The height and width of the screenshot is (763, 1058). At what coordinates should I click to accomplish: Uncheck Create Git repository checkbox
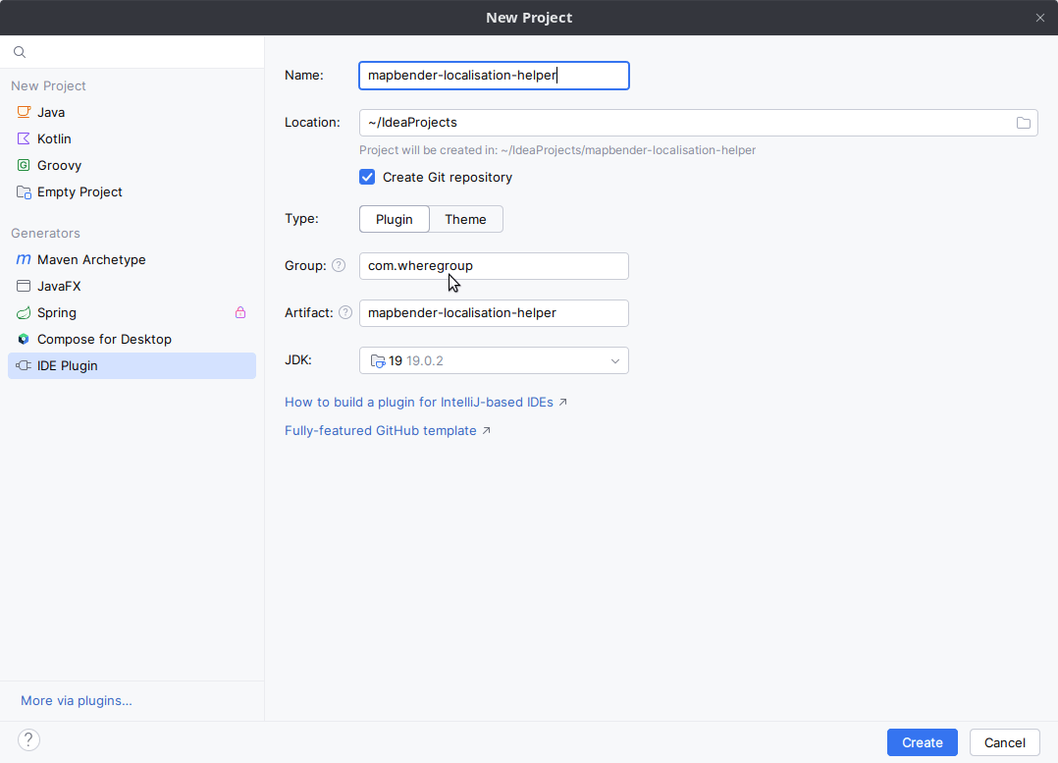tap(367, 177)
